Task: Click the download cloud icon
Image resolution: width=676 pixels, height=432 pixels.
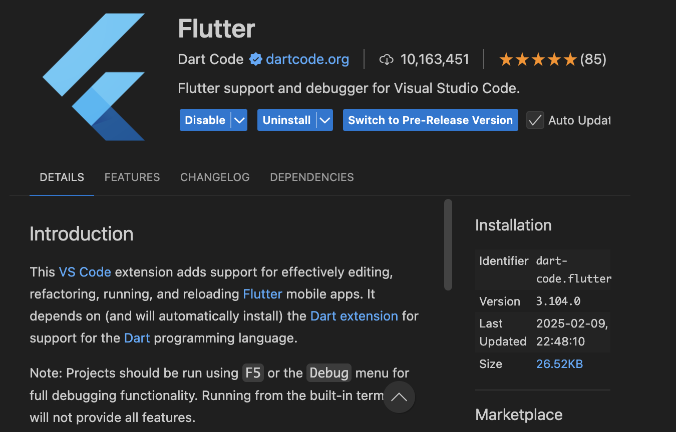Action: click(386, 59)
